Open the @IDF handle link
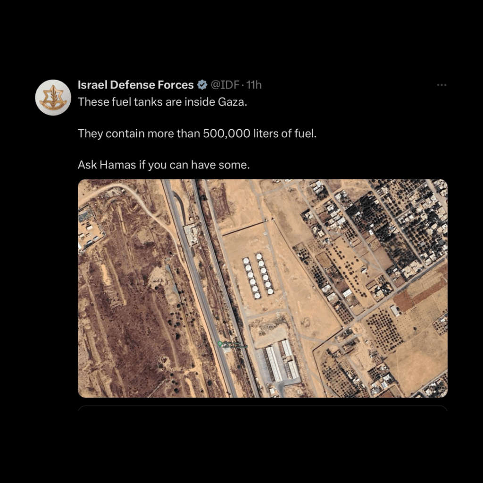This screenshot has width=483, height=483. tap(225, 85)
